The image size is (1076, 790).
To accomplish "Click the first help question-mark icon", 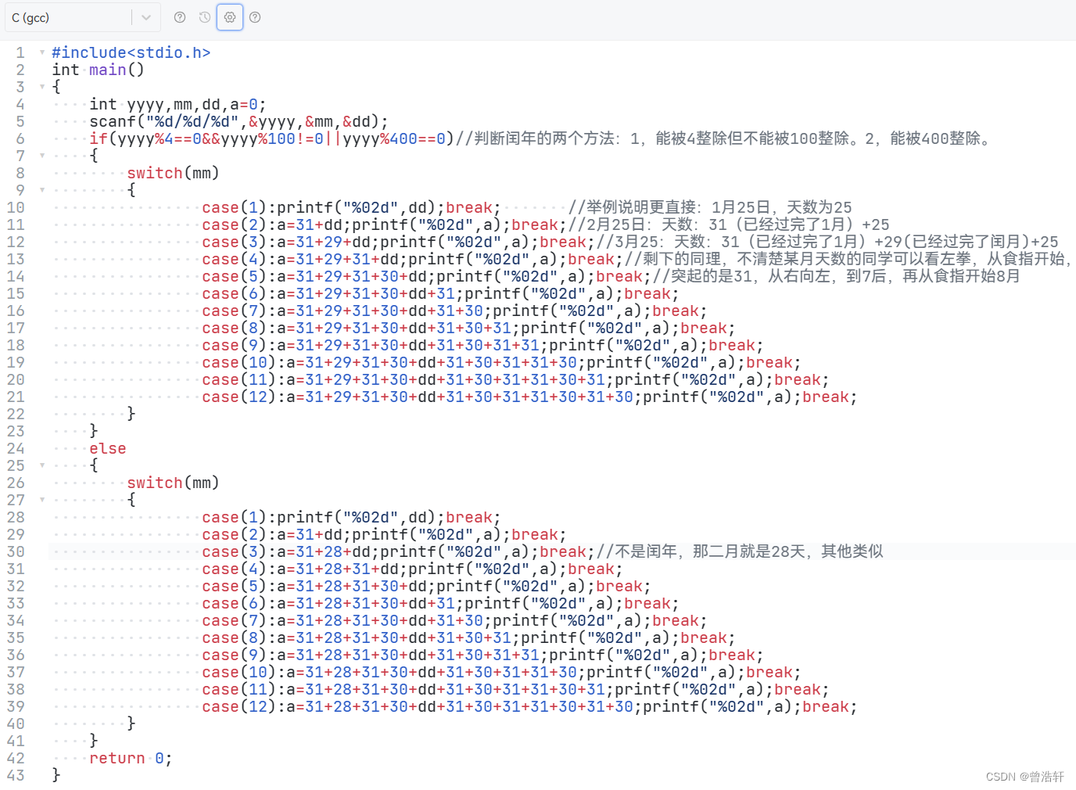I will (x=180, y=17).
